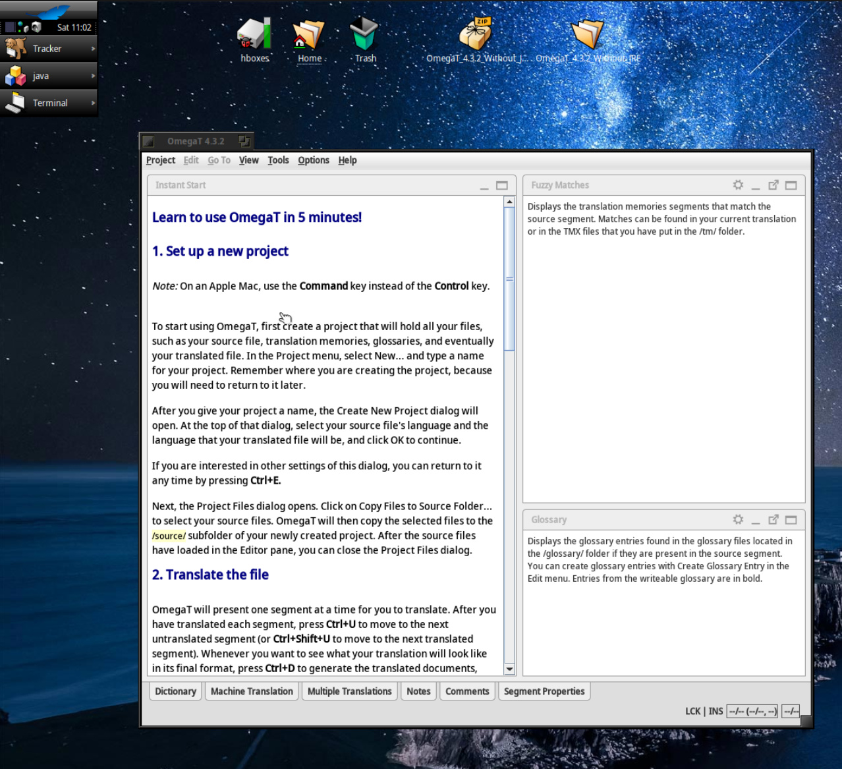The width and height of the screenshot is (842, 769).
Task: Open the OmegaT Without JRE folder icon
Action: tap(588, 33)
